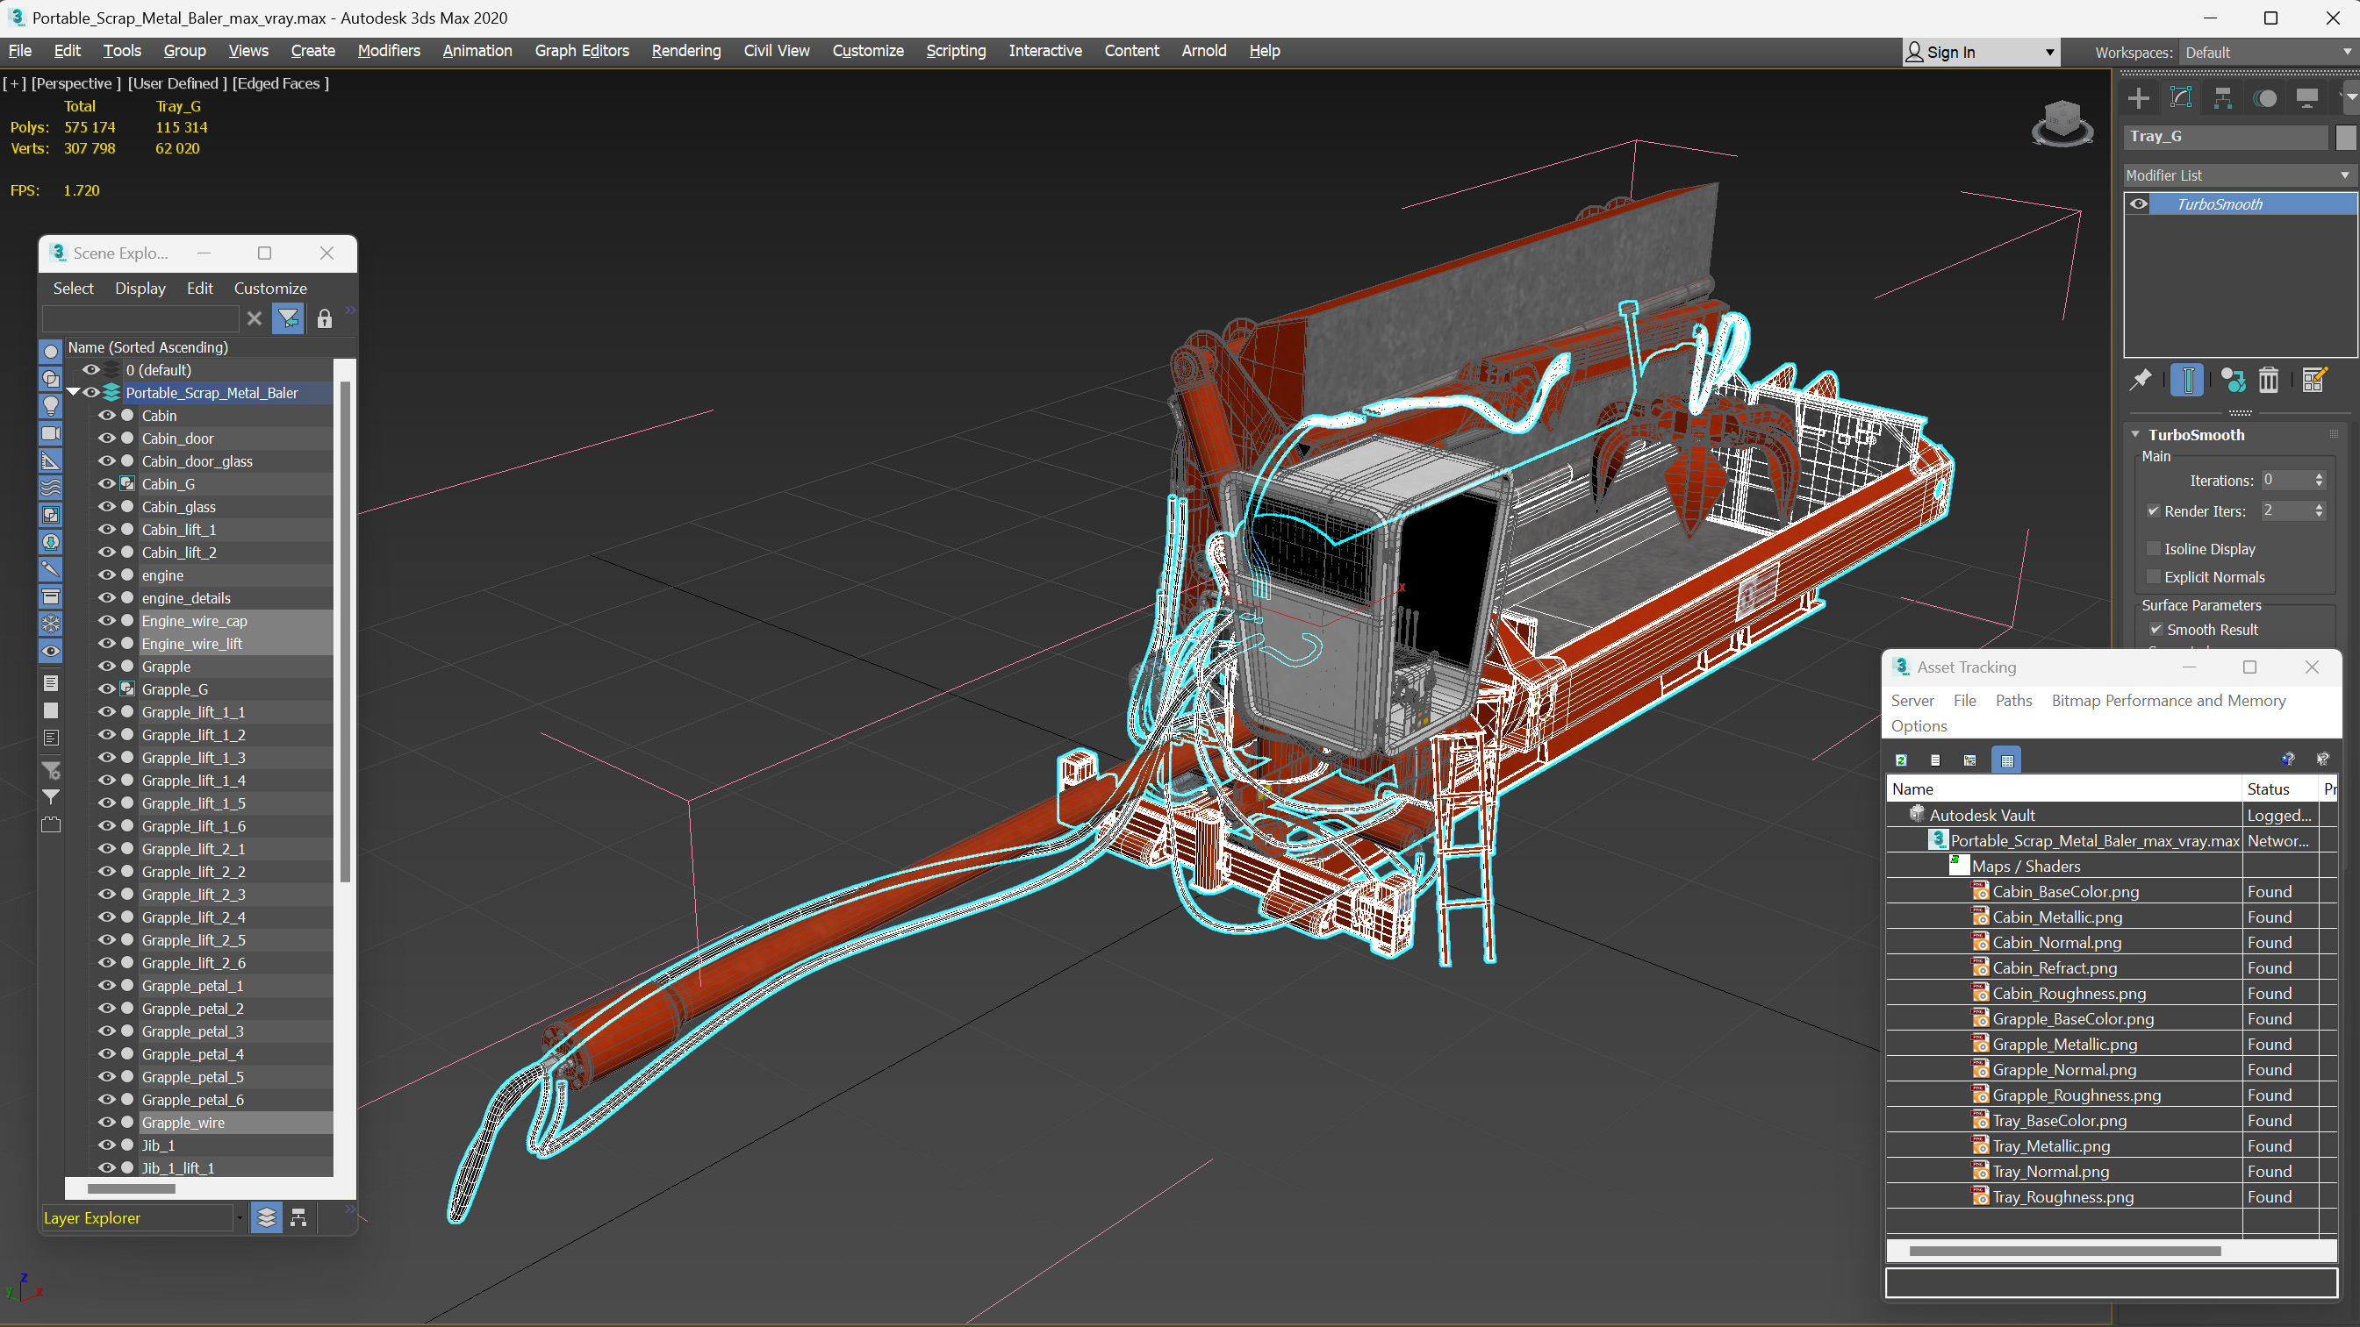
Task: Toggle Display Geometry filter in Scene Explorer
Action: tap(51, 352)
